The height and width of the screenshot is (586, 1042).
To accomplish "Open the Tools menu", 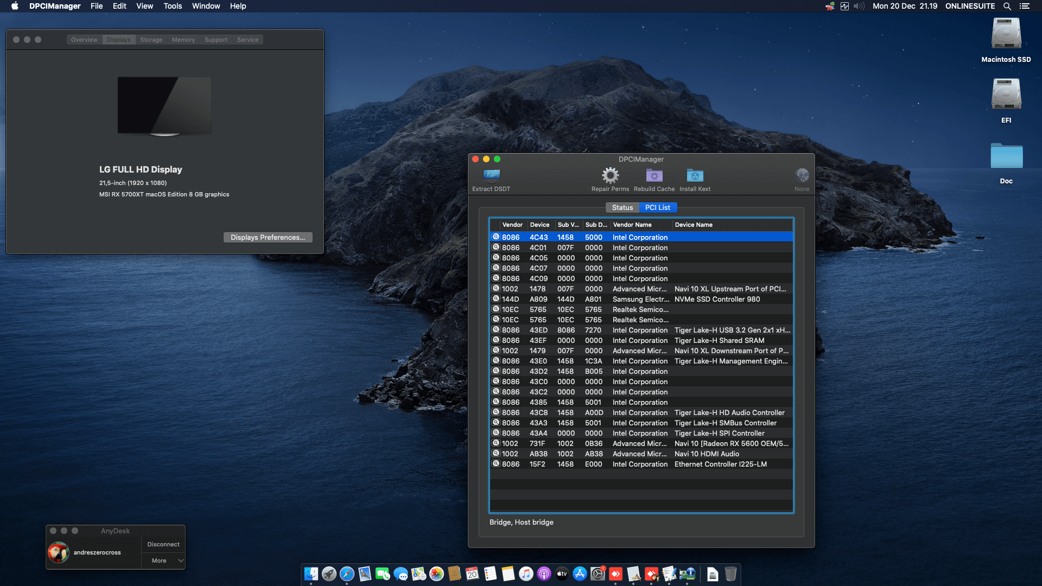I will click(173, 6).
